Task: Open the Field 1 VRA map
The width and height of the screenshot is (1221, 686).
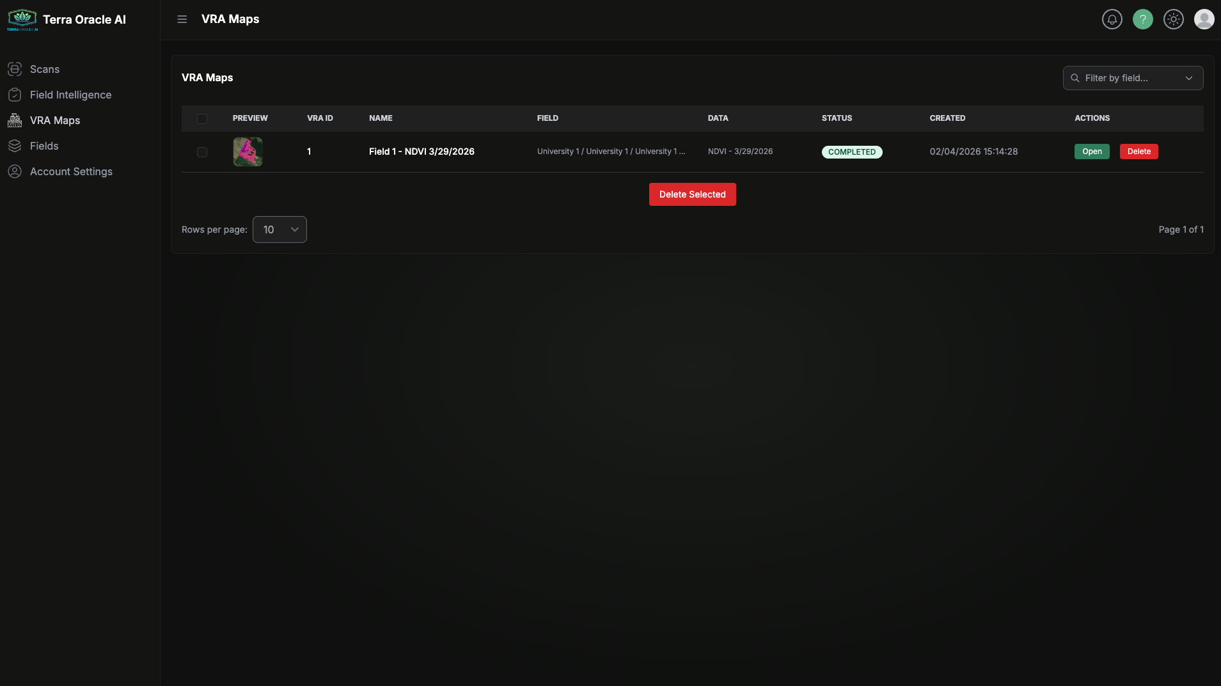Action: tap(1091, 152)
